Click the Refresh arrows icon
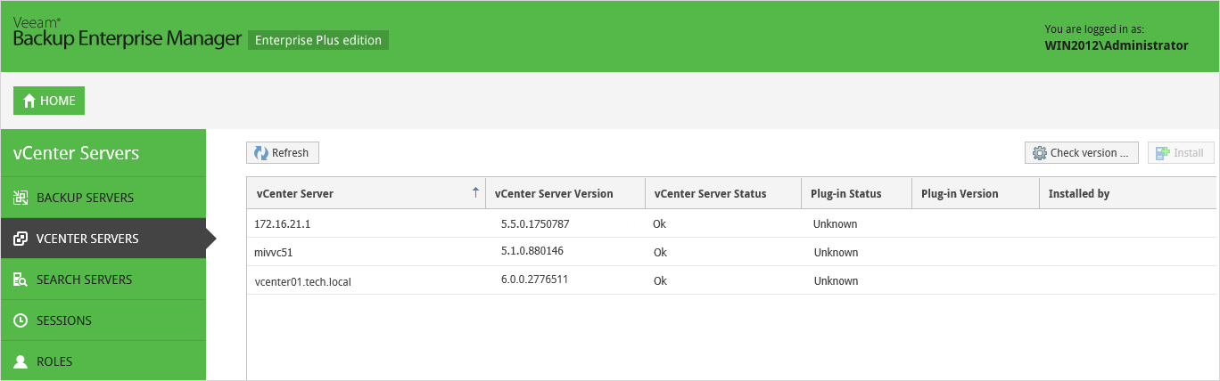The height and width of the screenshot is (381, 1220). (x=261, y=153)
